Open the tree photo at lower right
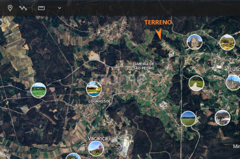The image size is (240, 159). (222, 117)
